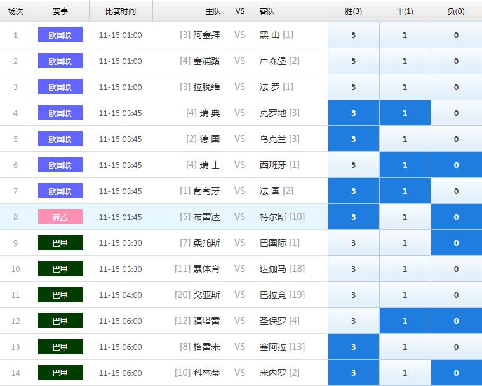
Task: Click the 荷乙 league badge
Action: (x=60, y=217)
